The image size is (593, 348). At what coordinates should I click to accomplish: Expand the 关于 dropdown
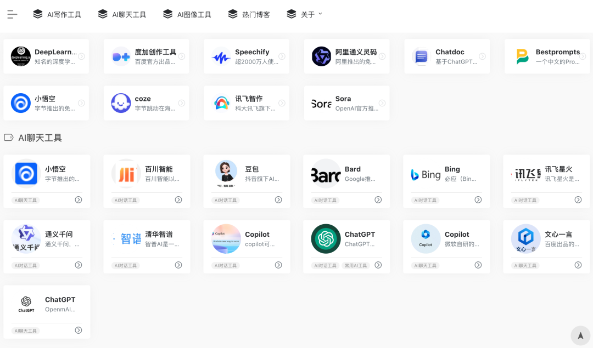[304, 14]
